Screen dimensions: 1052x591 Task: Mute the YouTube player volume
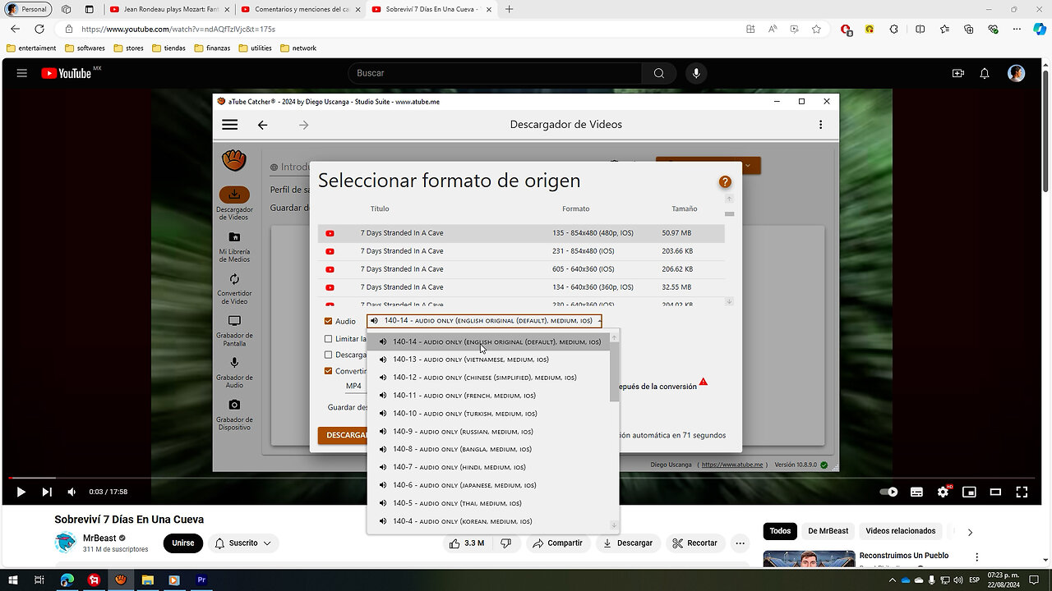72,492
